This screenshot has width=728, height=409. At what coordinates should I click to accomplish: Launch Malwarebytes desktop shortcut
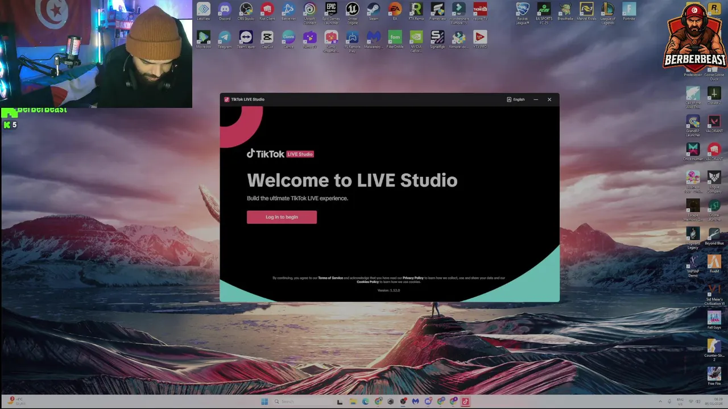point(373,40)
